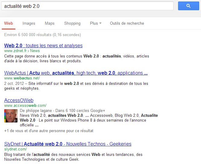Viewport: 201px width, 164px height.
Task: Click the blue magnifier search button
Action: tap(188, 6)
